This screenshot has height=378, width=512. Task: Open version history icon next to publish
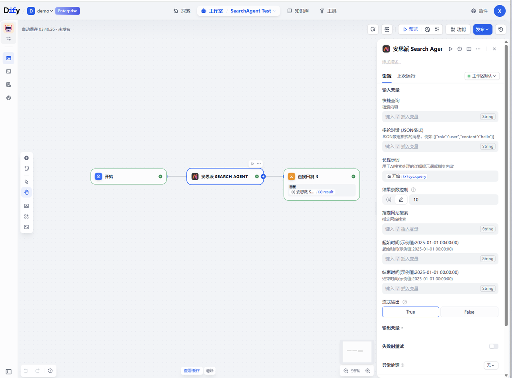tap(500, 29)
